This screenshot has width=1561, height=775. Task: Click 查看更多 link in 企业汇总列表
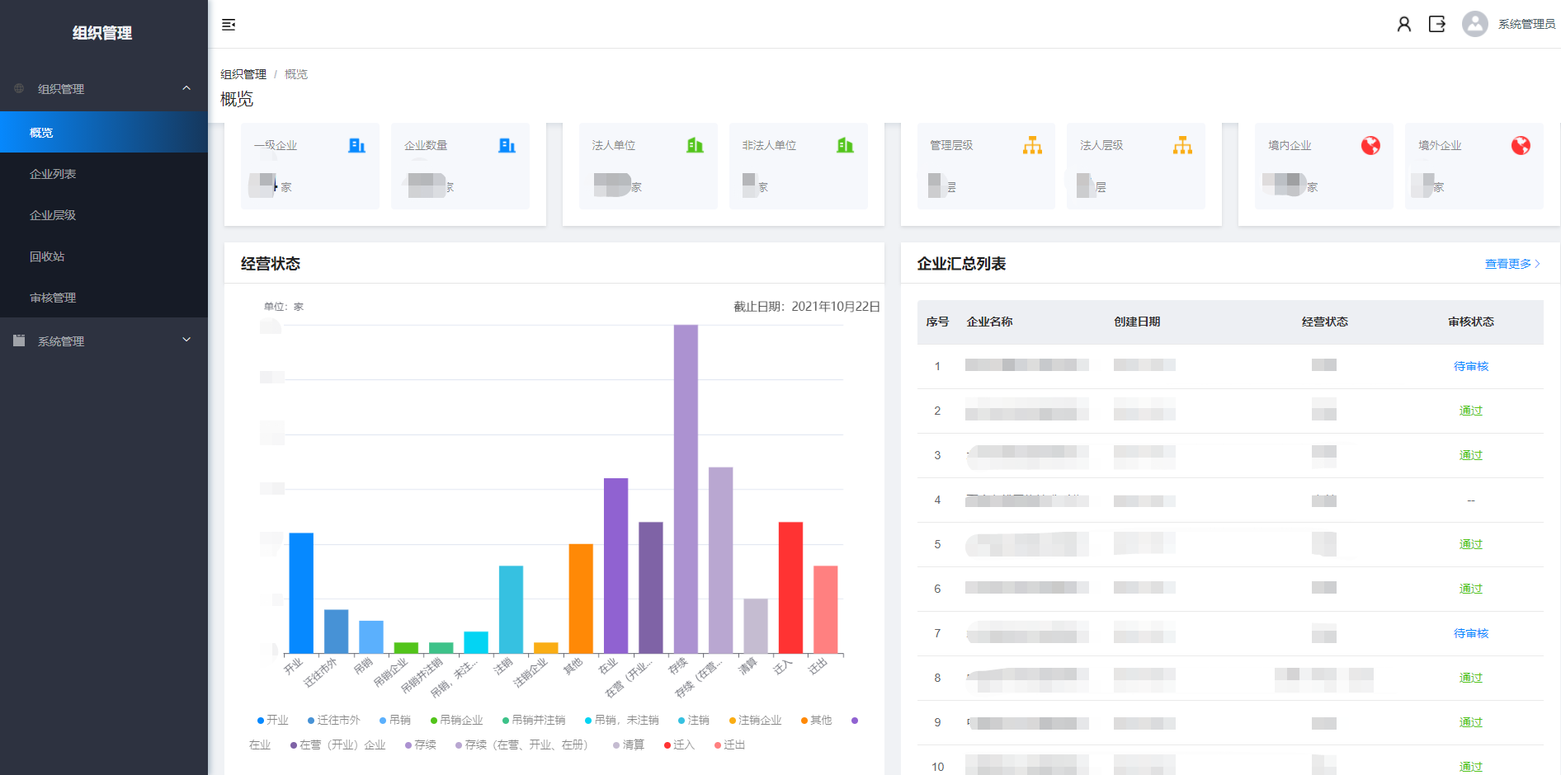click(1512, 264)
